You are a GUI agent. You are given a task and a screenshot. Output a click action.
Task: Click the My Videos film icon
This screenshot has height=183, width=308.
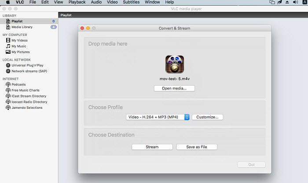point(8,40)
